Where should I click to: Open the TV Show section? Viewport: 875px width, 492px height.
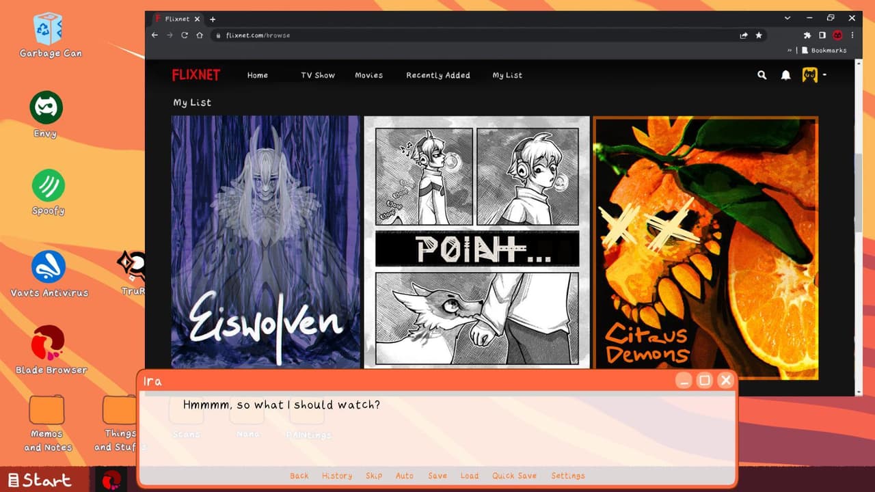(318, 75)
